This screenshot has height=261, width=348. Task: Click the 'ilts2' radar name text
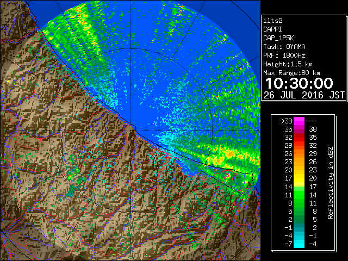(x=273, y=21)
